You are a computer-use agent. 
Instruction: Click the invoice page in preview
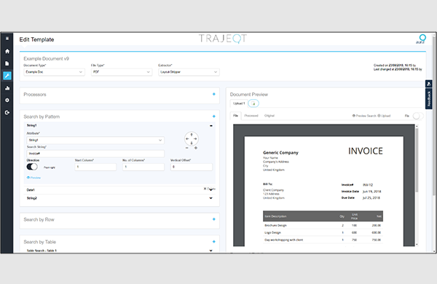pyautogui.click(x=324, y=191)
